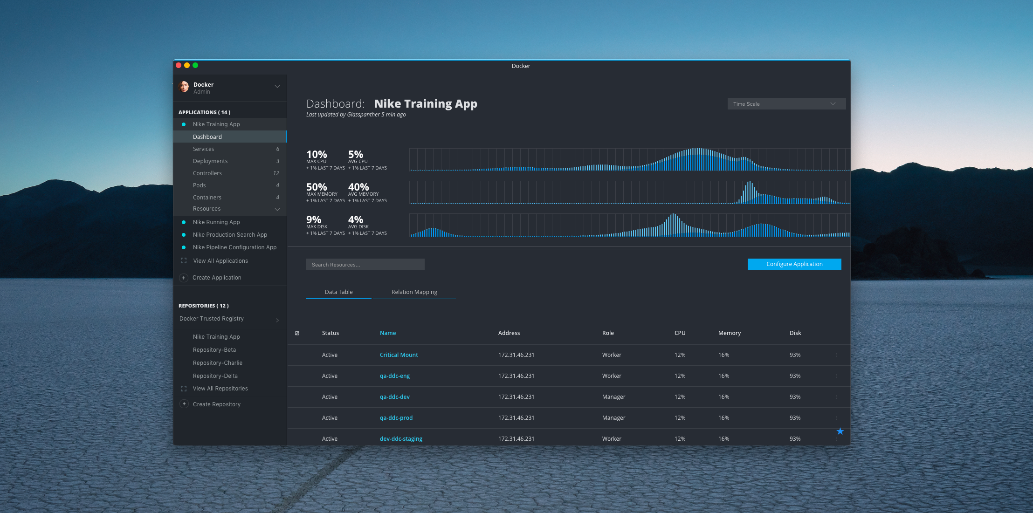Click View All Applications
This screenshot has height=513, width=1033.
pos(220,261)
